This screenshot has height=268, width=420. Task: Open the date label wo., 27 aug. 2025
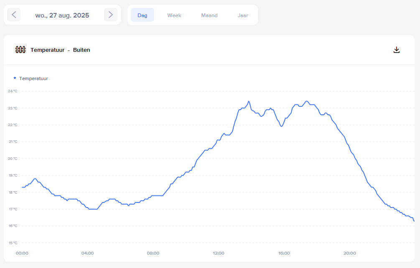[62, 15]
